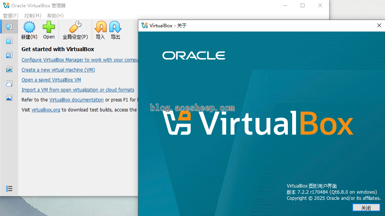
Task: Maximize the Oracle VirtualBox 管理器 window
Action: (303, 5)
